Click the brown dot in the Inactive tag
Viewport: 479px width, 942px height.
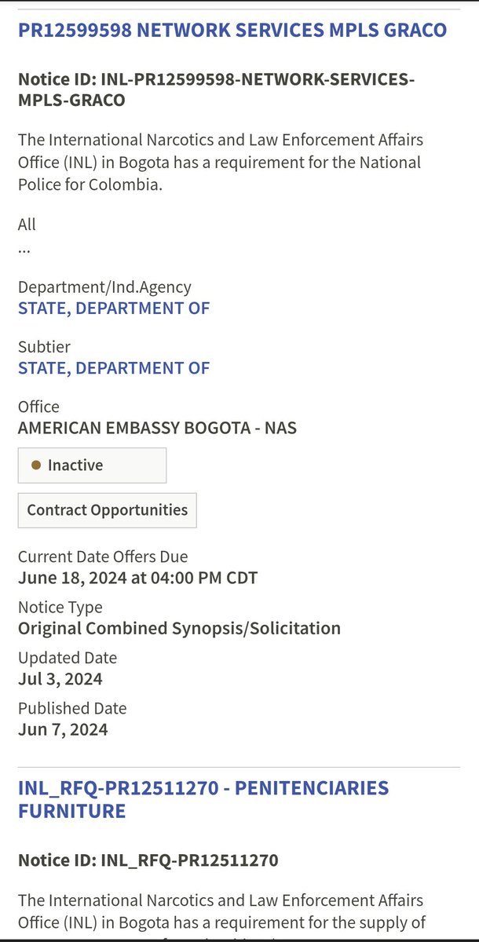[36, 466]
